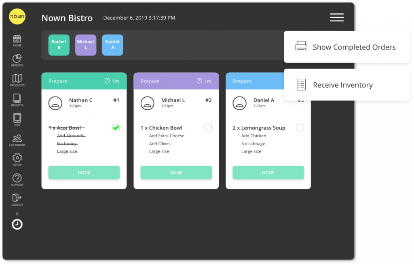Click the clock icon below Logout
The image size is (414, 264).
17,224
